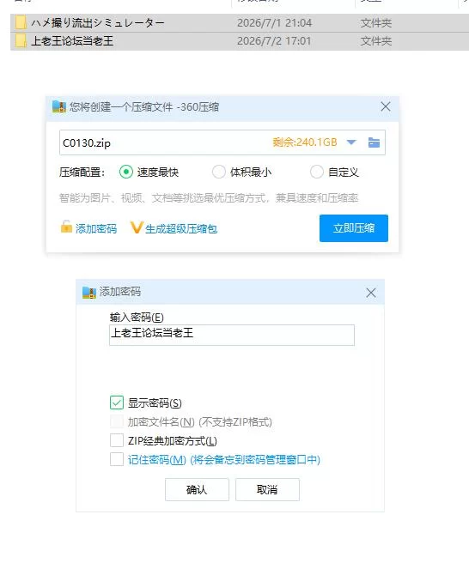This screenshot has width=469, height=563.
Task: Check the 记住密码 checkbox
Action: coord(117,459)
